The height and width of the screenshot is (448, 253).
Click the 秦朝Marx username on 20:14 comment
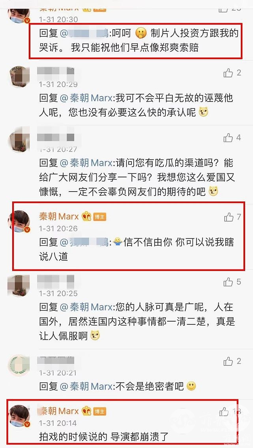tap(59, 411)
